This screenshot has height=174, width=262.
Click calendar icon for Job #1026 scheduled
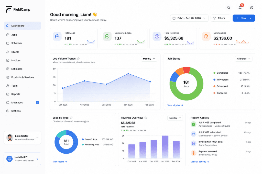click(x=193, y=134)
